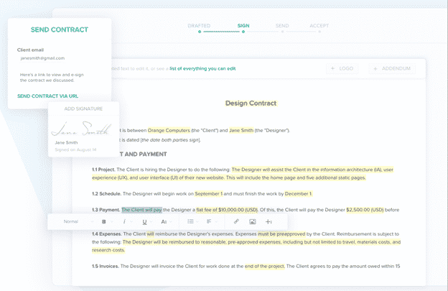Click the SEND CONTRACT heading
This screenshot has height=291, width=448.
point(60,29)
